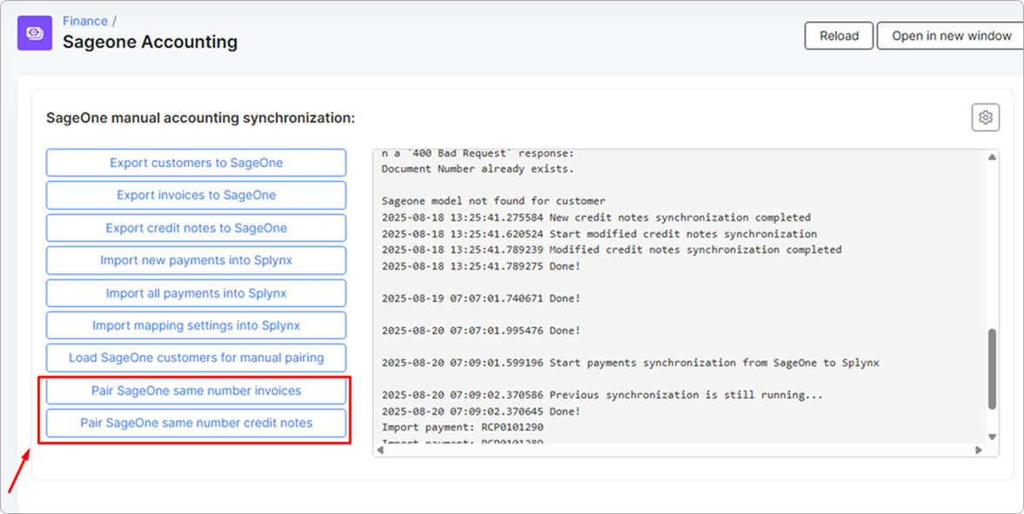Open the Finance breadcrumb link
This screenshot has width=1024, height=514.
coord(85,21)
